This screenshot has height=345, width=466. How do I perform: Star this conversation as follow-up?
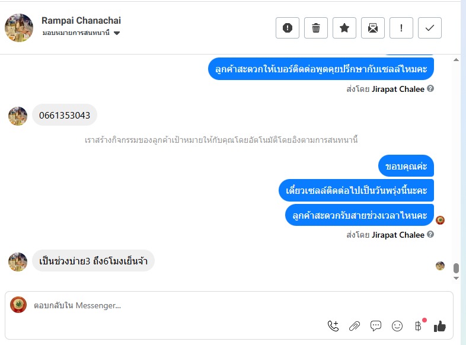pyautogui.click(x=344, y=28)
